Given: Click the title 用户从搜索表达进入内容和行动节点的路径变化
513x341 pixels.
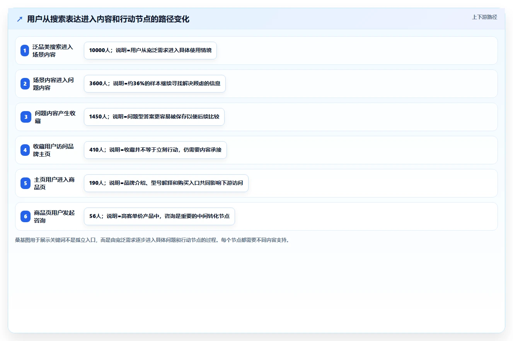Looking at the screenshot, I should tap(108, 19).
